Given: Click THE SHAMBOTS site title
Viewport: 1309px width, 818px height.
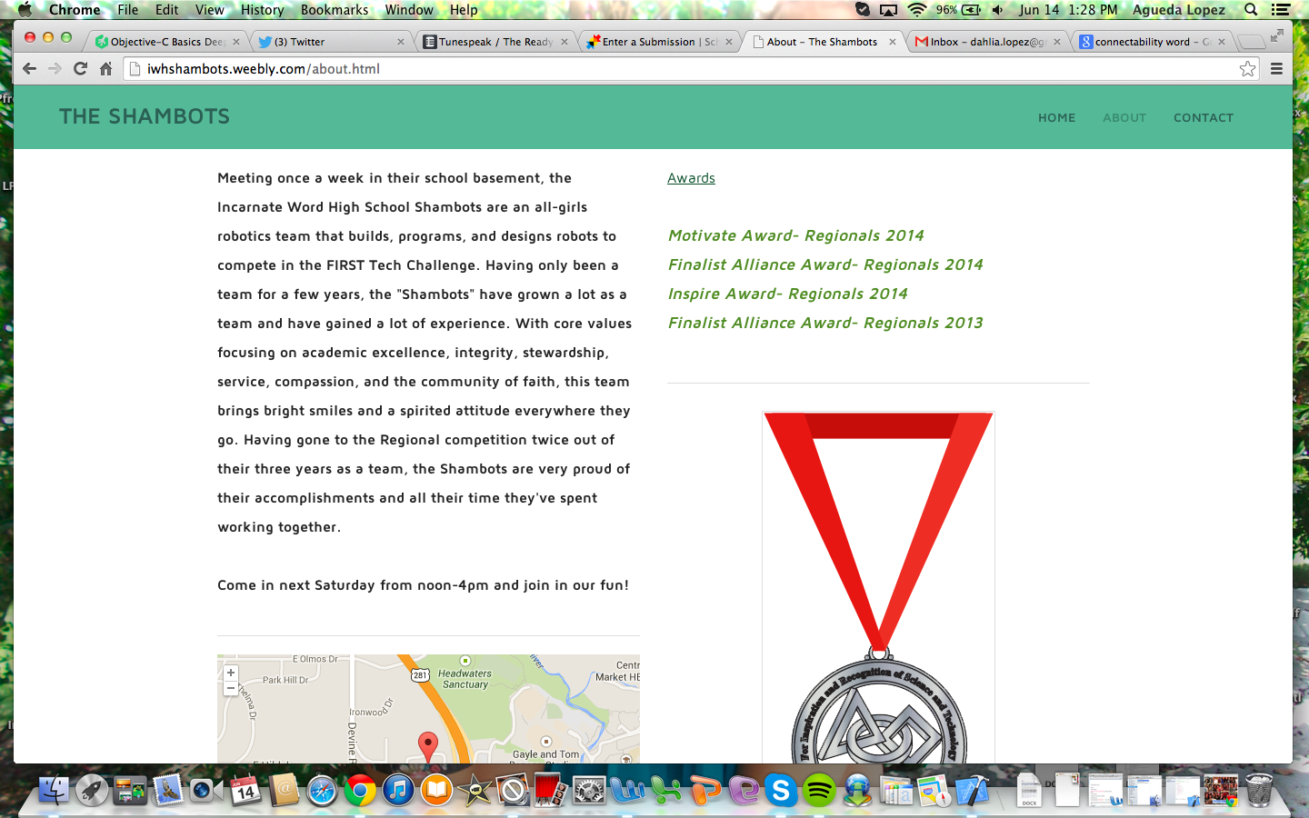Looking at the screenshot, I should [145, 116].
